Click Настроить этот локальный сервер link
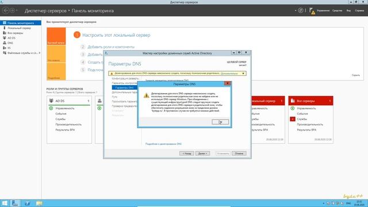368x207 pixels. pos(116,35)
